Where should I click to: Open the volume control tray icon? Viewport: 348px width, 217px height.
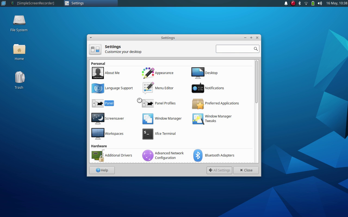click(320, 3)
